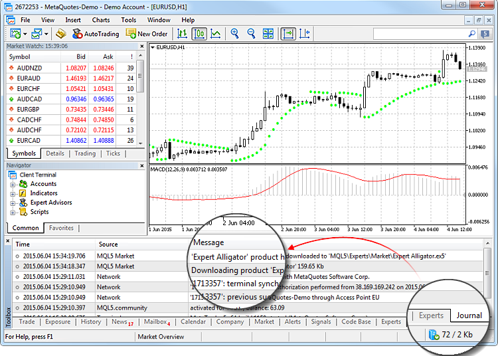Click the CADCHF bid price 0.74844
Screen dimensions: 498x356
[x=76, y=120]
